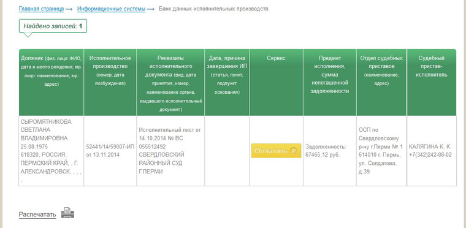The image size is (466, 228).
Task: Select the case number cell 52441/14/59007-ИП
Action: pos(110,151)
